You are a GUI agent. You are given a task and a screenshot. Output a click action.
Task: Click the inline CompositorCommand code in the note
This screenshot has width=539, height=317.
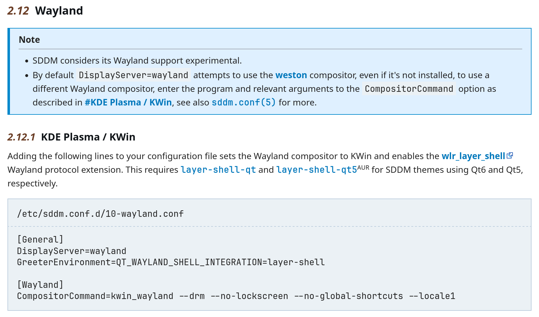[409, 89]
